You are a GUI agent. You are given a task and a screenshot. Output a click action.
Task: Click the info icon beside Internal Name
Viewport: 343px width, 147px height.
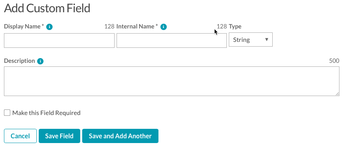164,27
